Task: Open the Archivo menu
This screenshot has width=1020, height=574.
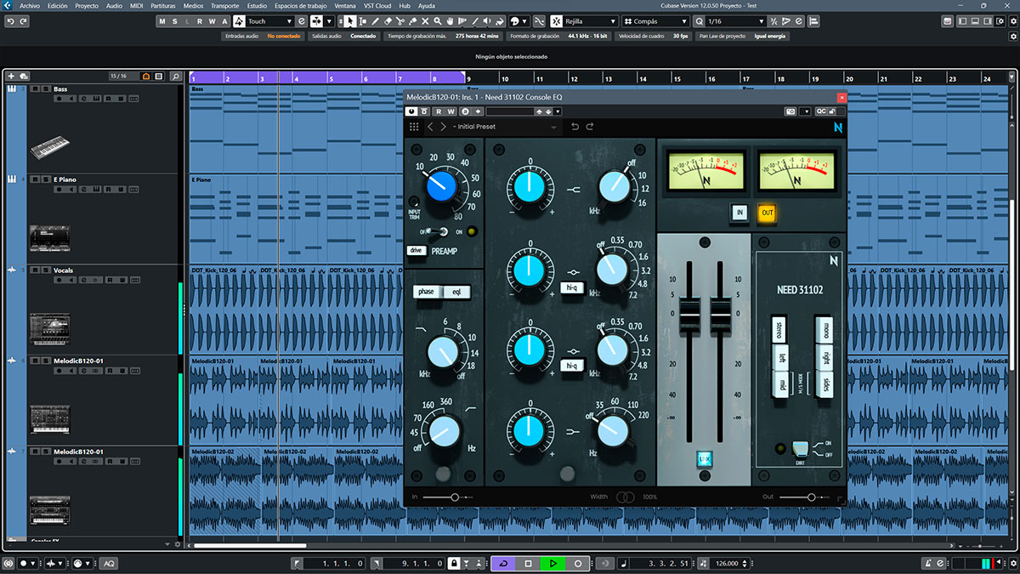Action: click(x=30, y=5)
